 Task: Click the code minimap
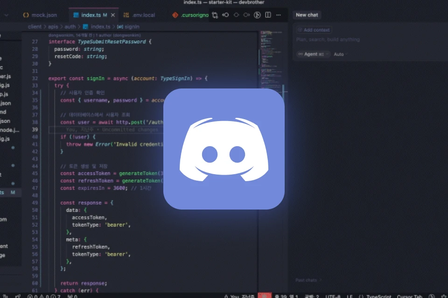tap(272, 60)
